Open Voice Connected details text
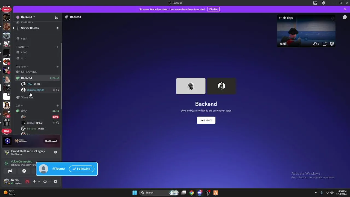 click(22, 161)
